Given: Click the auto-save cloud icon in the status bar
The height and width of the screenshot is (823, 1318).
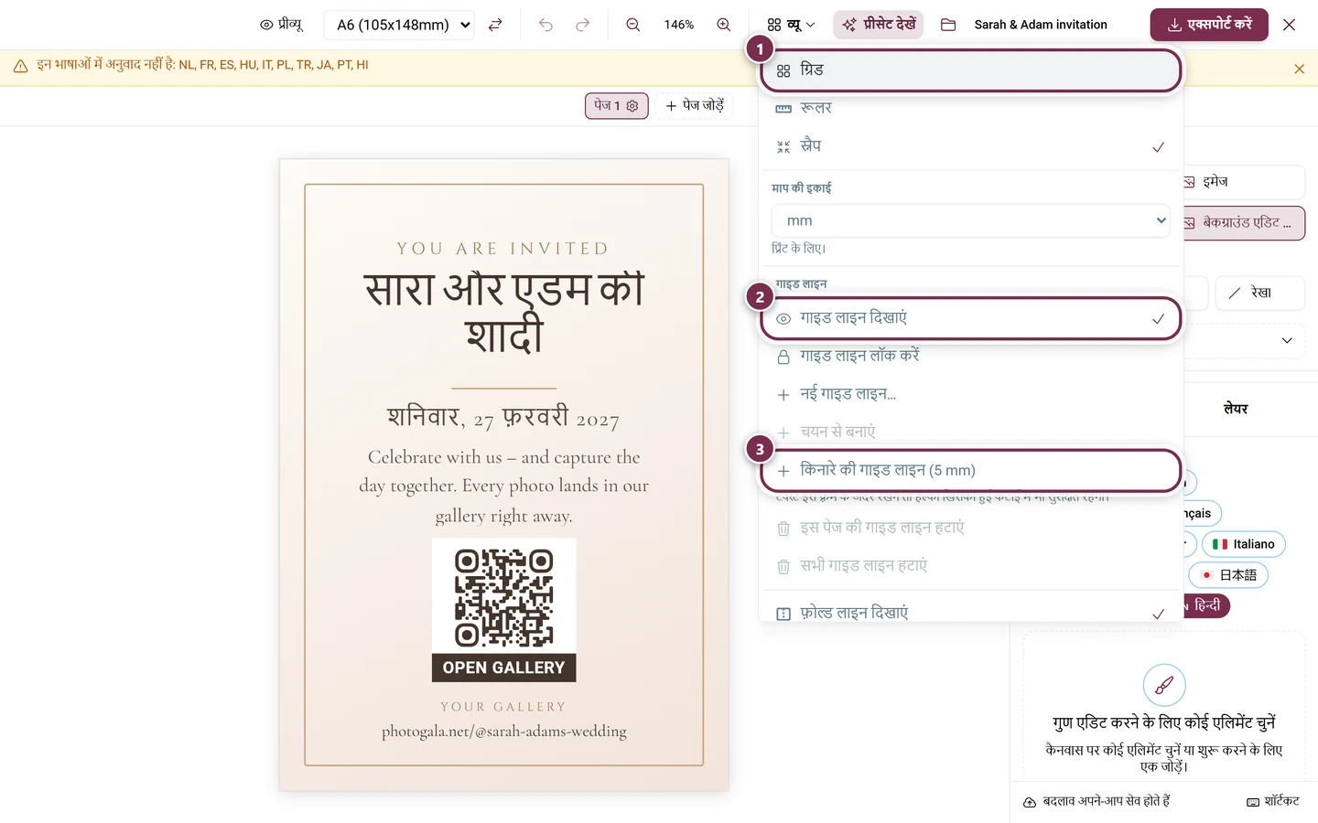Looking at the screenshot, I should [1030, 802].
